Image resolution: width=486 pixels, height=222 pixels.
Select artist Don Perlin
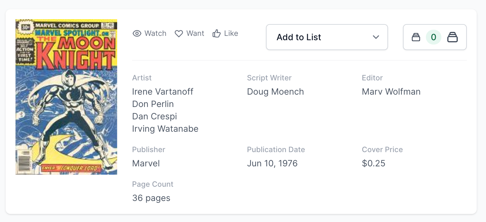153,104
